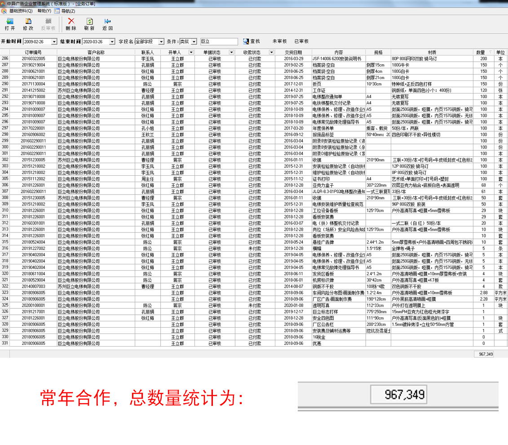Click contact 王秋兰 in row 298
This screenshot has width=508, height=445.
pyautogui.click(x=148, y=134)
